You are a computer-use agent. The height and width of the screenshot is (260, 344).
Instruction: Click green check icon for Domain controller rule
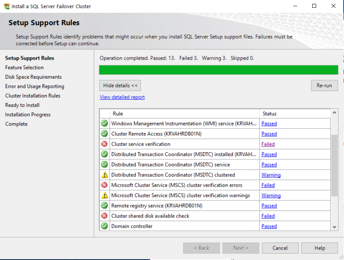(105, 226)
